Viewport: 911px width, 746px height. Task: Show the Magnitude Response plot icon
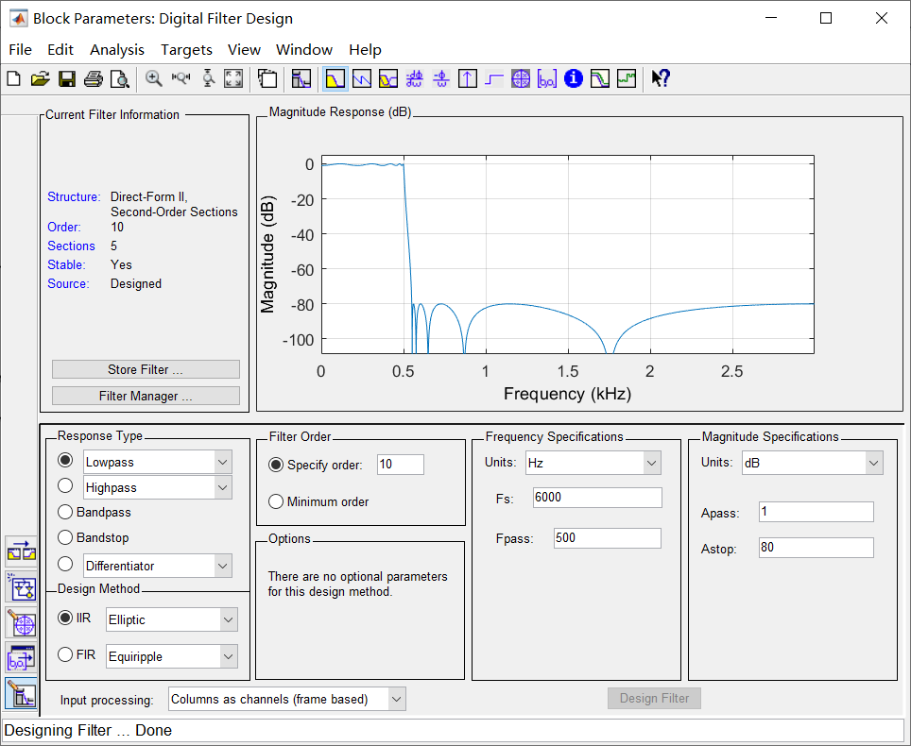[x=335, y=78]
